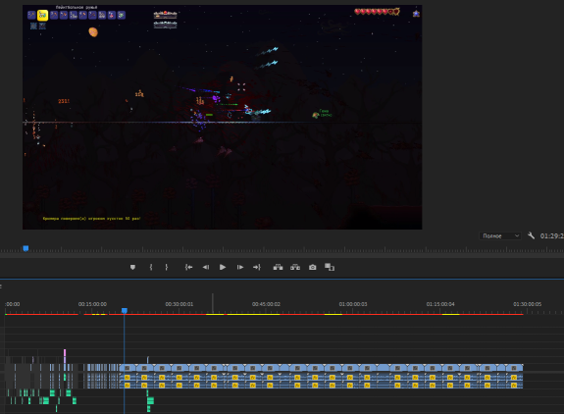The height and width of the screenshot is (414, 564).
Task: Jump to the Out point
Action: [257, 267]
